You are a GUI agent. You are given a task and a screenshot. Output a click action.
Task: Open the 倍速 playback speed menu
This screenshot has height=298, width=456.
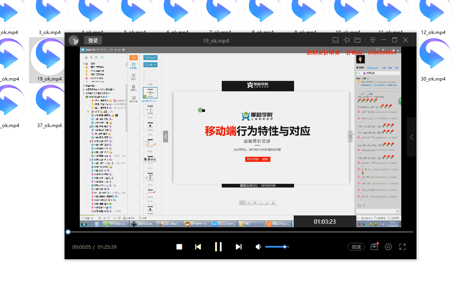[356, 247]
